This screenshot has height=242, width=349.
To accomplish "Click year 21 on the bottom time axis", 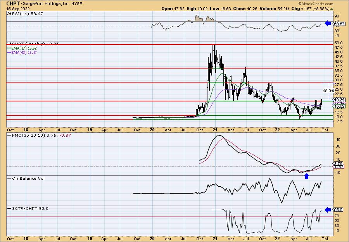I will (215, 239).
